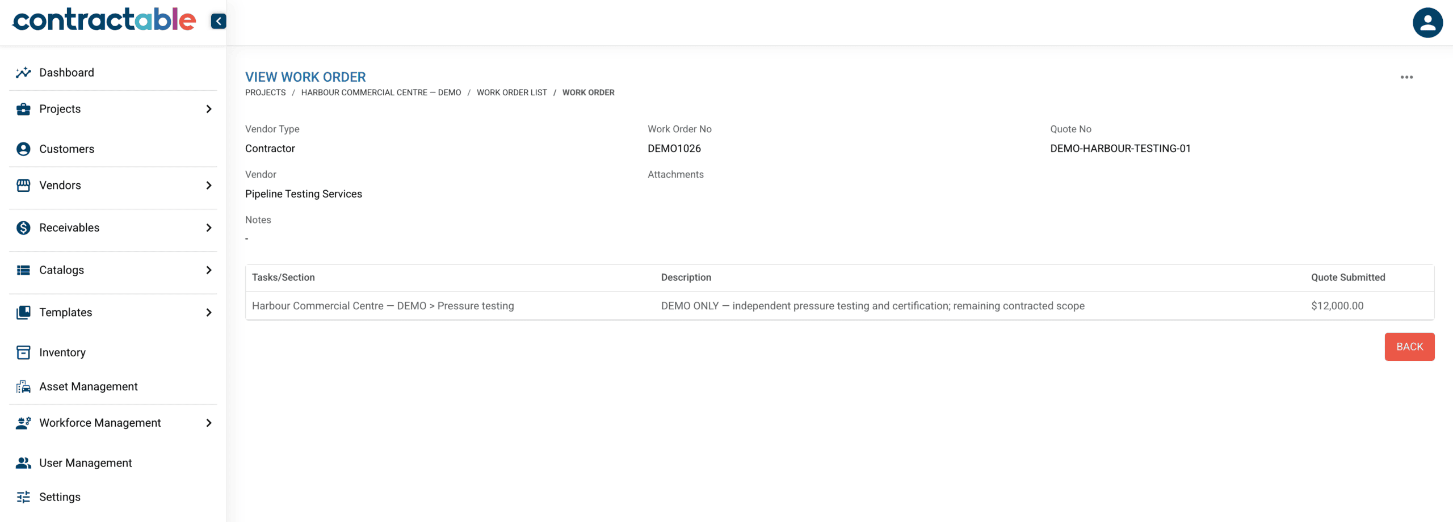Expand the Workforce Management submenu chevron
Screen dimensions: 1453x522
(209, 423)
